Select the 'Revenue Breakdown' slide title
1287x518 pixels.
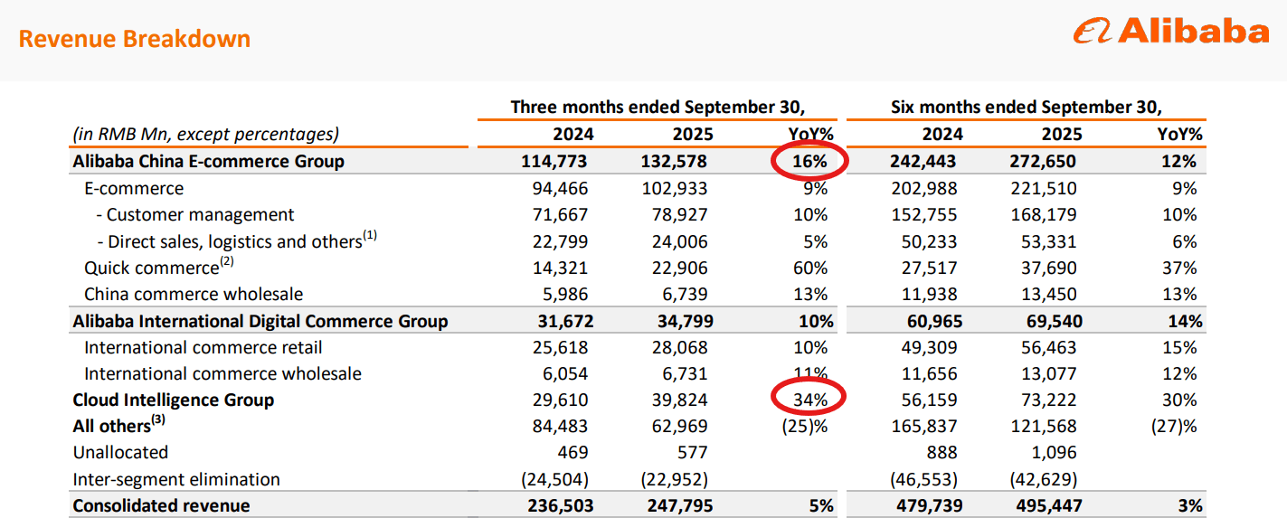[135, 39]
